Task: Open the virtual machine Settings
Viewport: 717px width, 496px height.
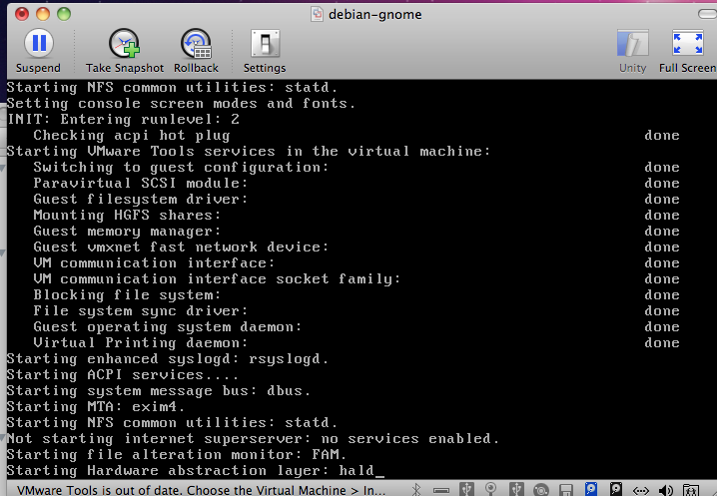Action: (265, 44)
